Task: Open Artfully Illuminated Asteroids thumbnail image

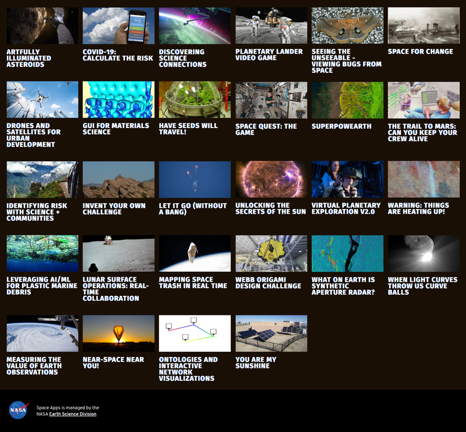Action: 42,26
